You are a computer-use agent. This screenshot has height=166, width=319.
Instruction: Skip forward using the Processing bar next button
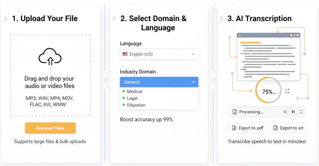pyautogui.click(x=293, y=112)
